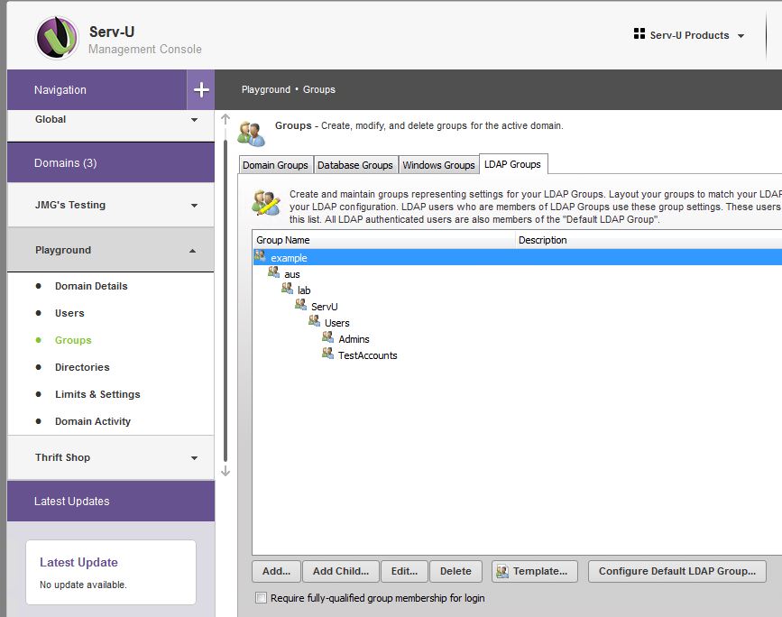Click the Description column header
Image resolution: width=782 pixels, height=617 pixels.
click(649, 240)
